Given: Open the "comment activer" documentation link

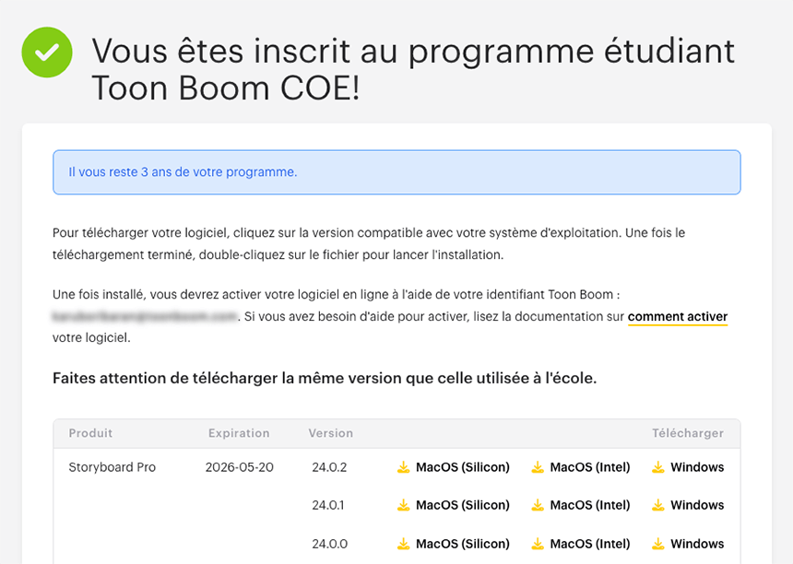Looking at the screenshot, I should [x=678, y=317].
